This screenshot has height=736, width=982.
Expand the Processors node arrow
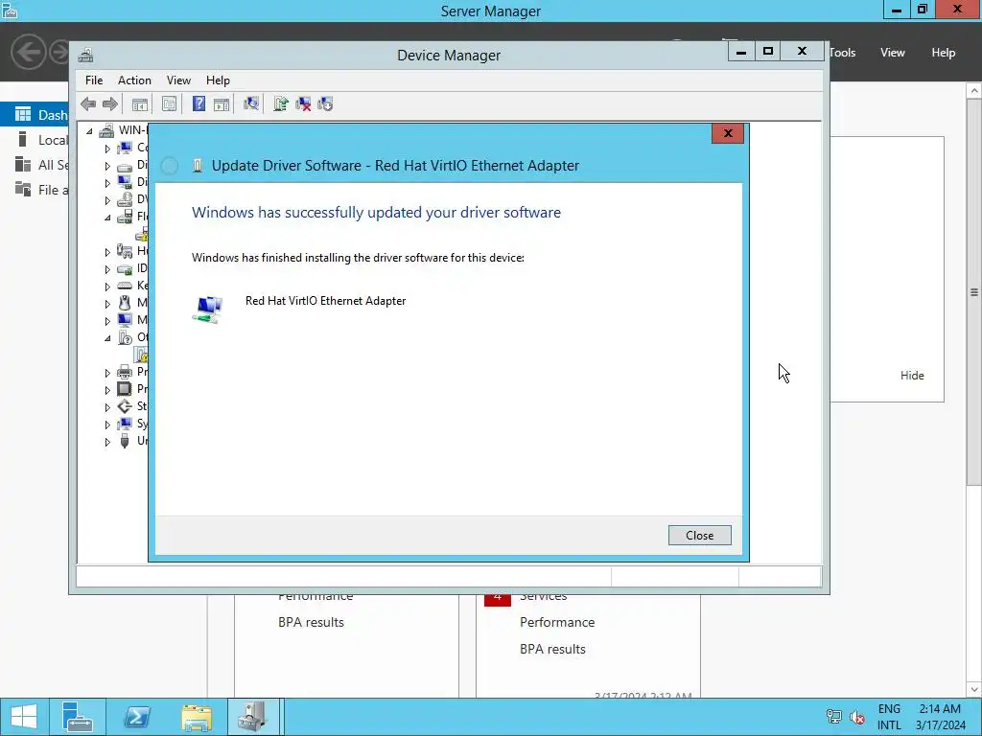(x=107, y=389)
